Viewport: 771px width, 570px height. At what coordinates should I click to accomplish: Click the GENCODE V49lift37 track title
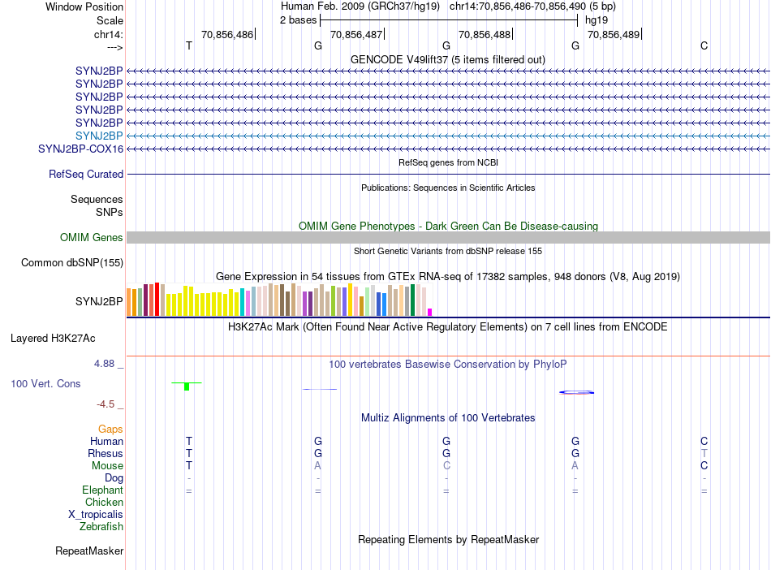click(448, 60)
